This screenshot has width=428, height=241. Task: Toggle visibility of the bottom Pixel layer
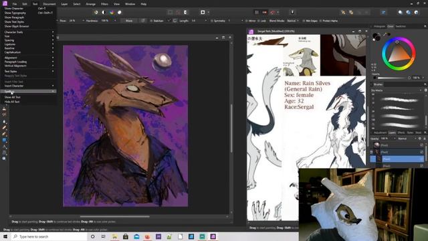421,166
